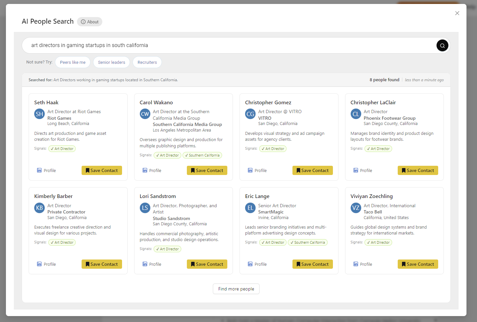This screenshot has height=322, width=477.
Task: Select the name 'Eric Lange'
Action: (x=257, y=196)
